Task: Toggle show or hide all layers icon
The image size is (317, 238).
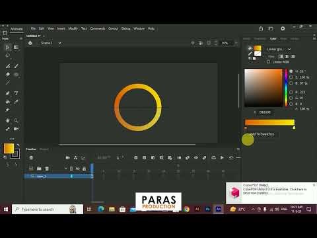Action: [78, 169]
